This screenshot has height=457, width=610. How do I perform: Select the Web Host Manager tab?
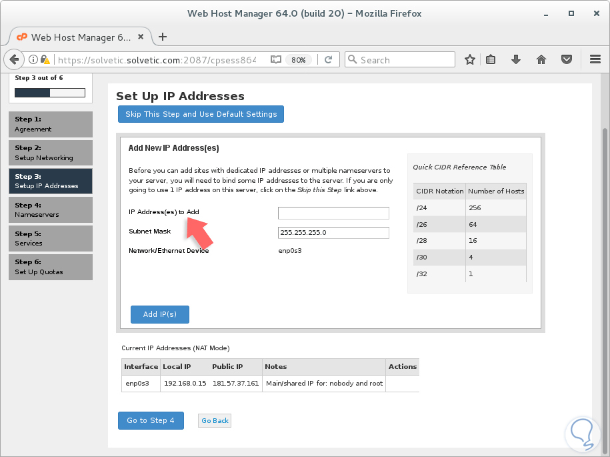click(80, 37)
